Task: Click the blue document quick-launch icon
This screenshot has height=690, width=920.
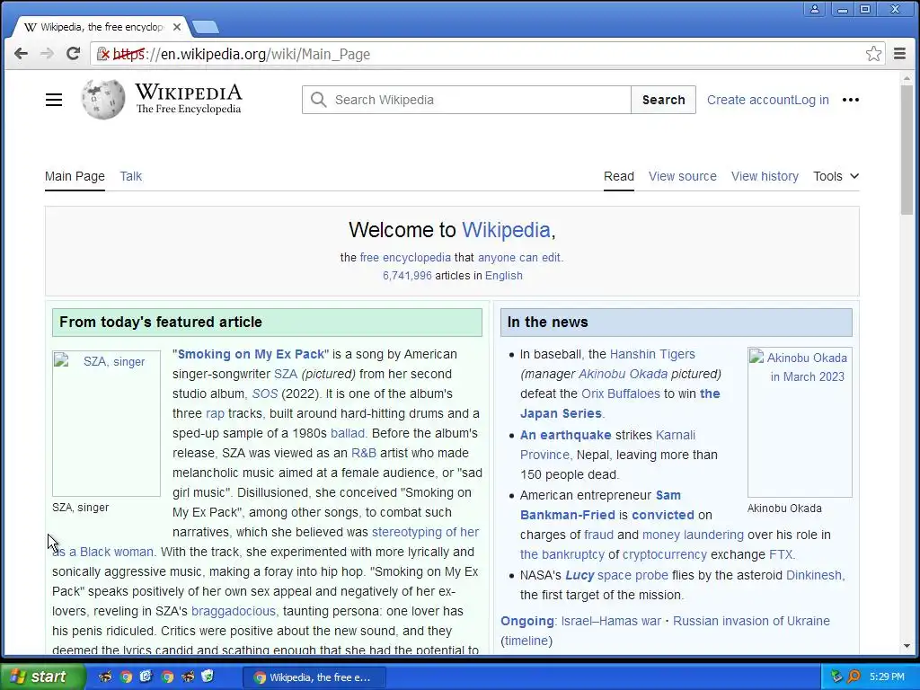Action: [x=146, y=677]
